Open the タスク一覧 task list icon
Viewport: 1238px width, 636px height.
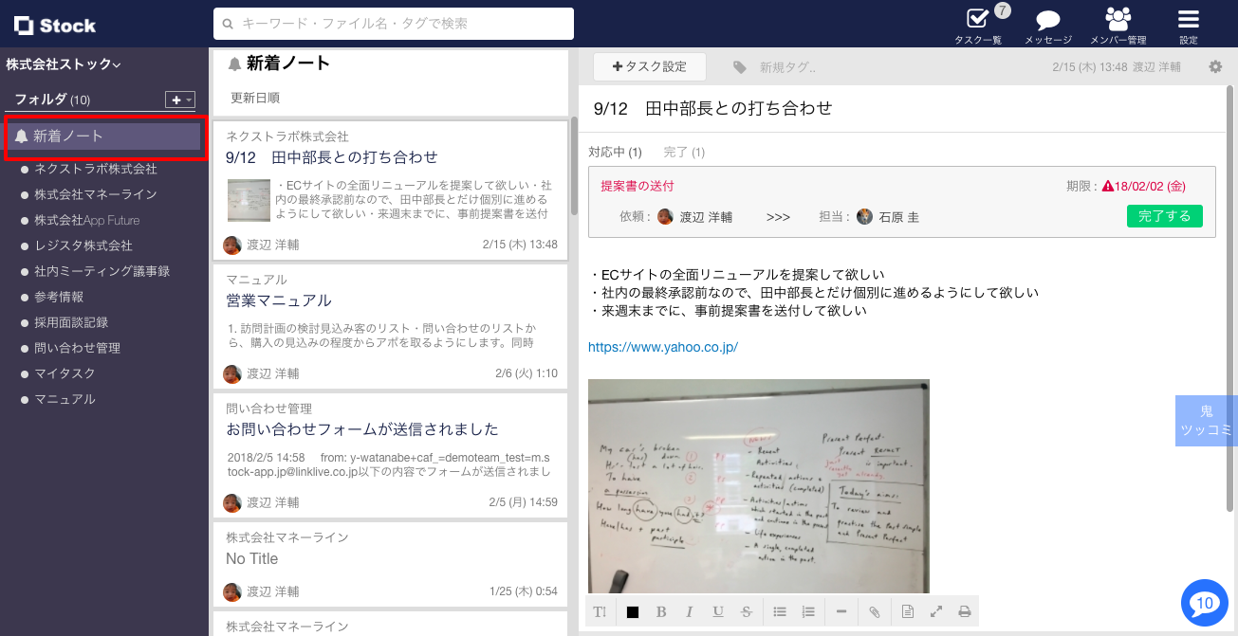pyautogui.click(x=977, y=24)
